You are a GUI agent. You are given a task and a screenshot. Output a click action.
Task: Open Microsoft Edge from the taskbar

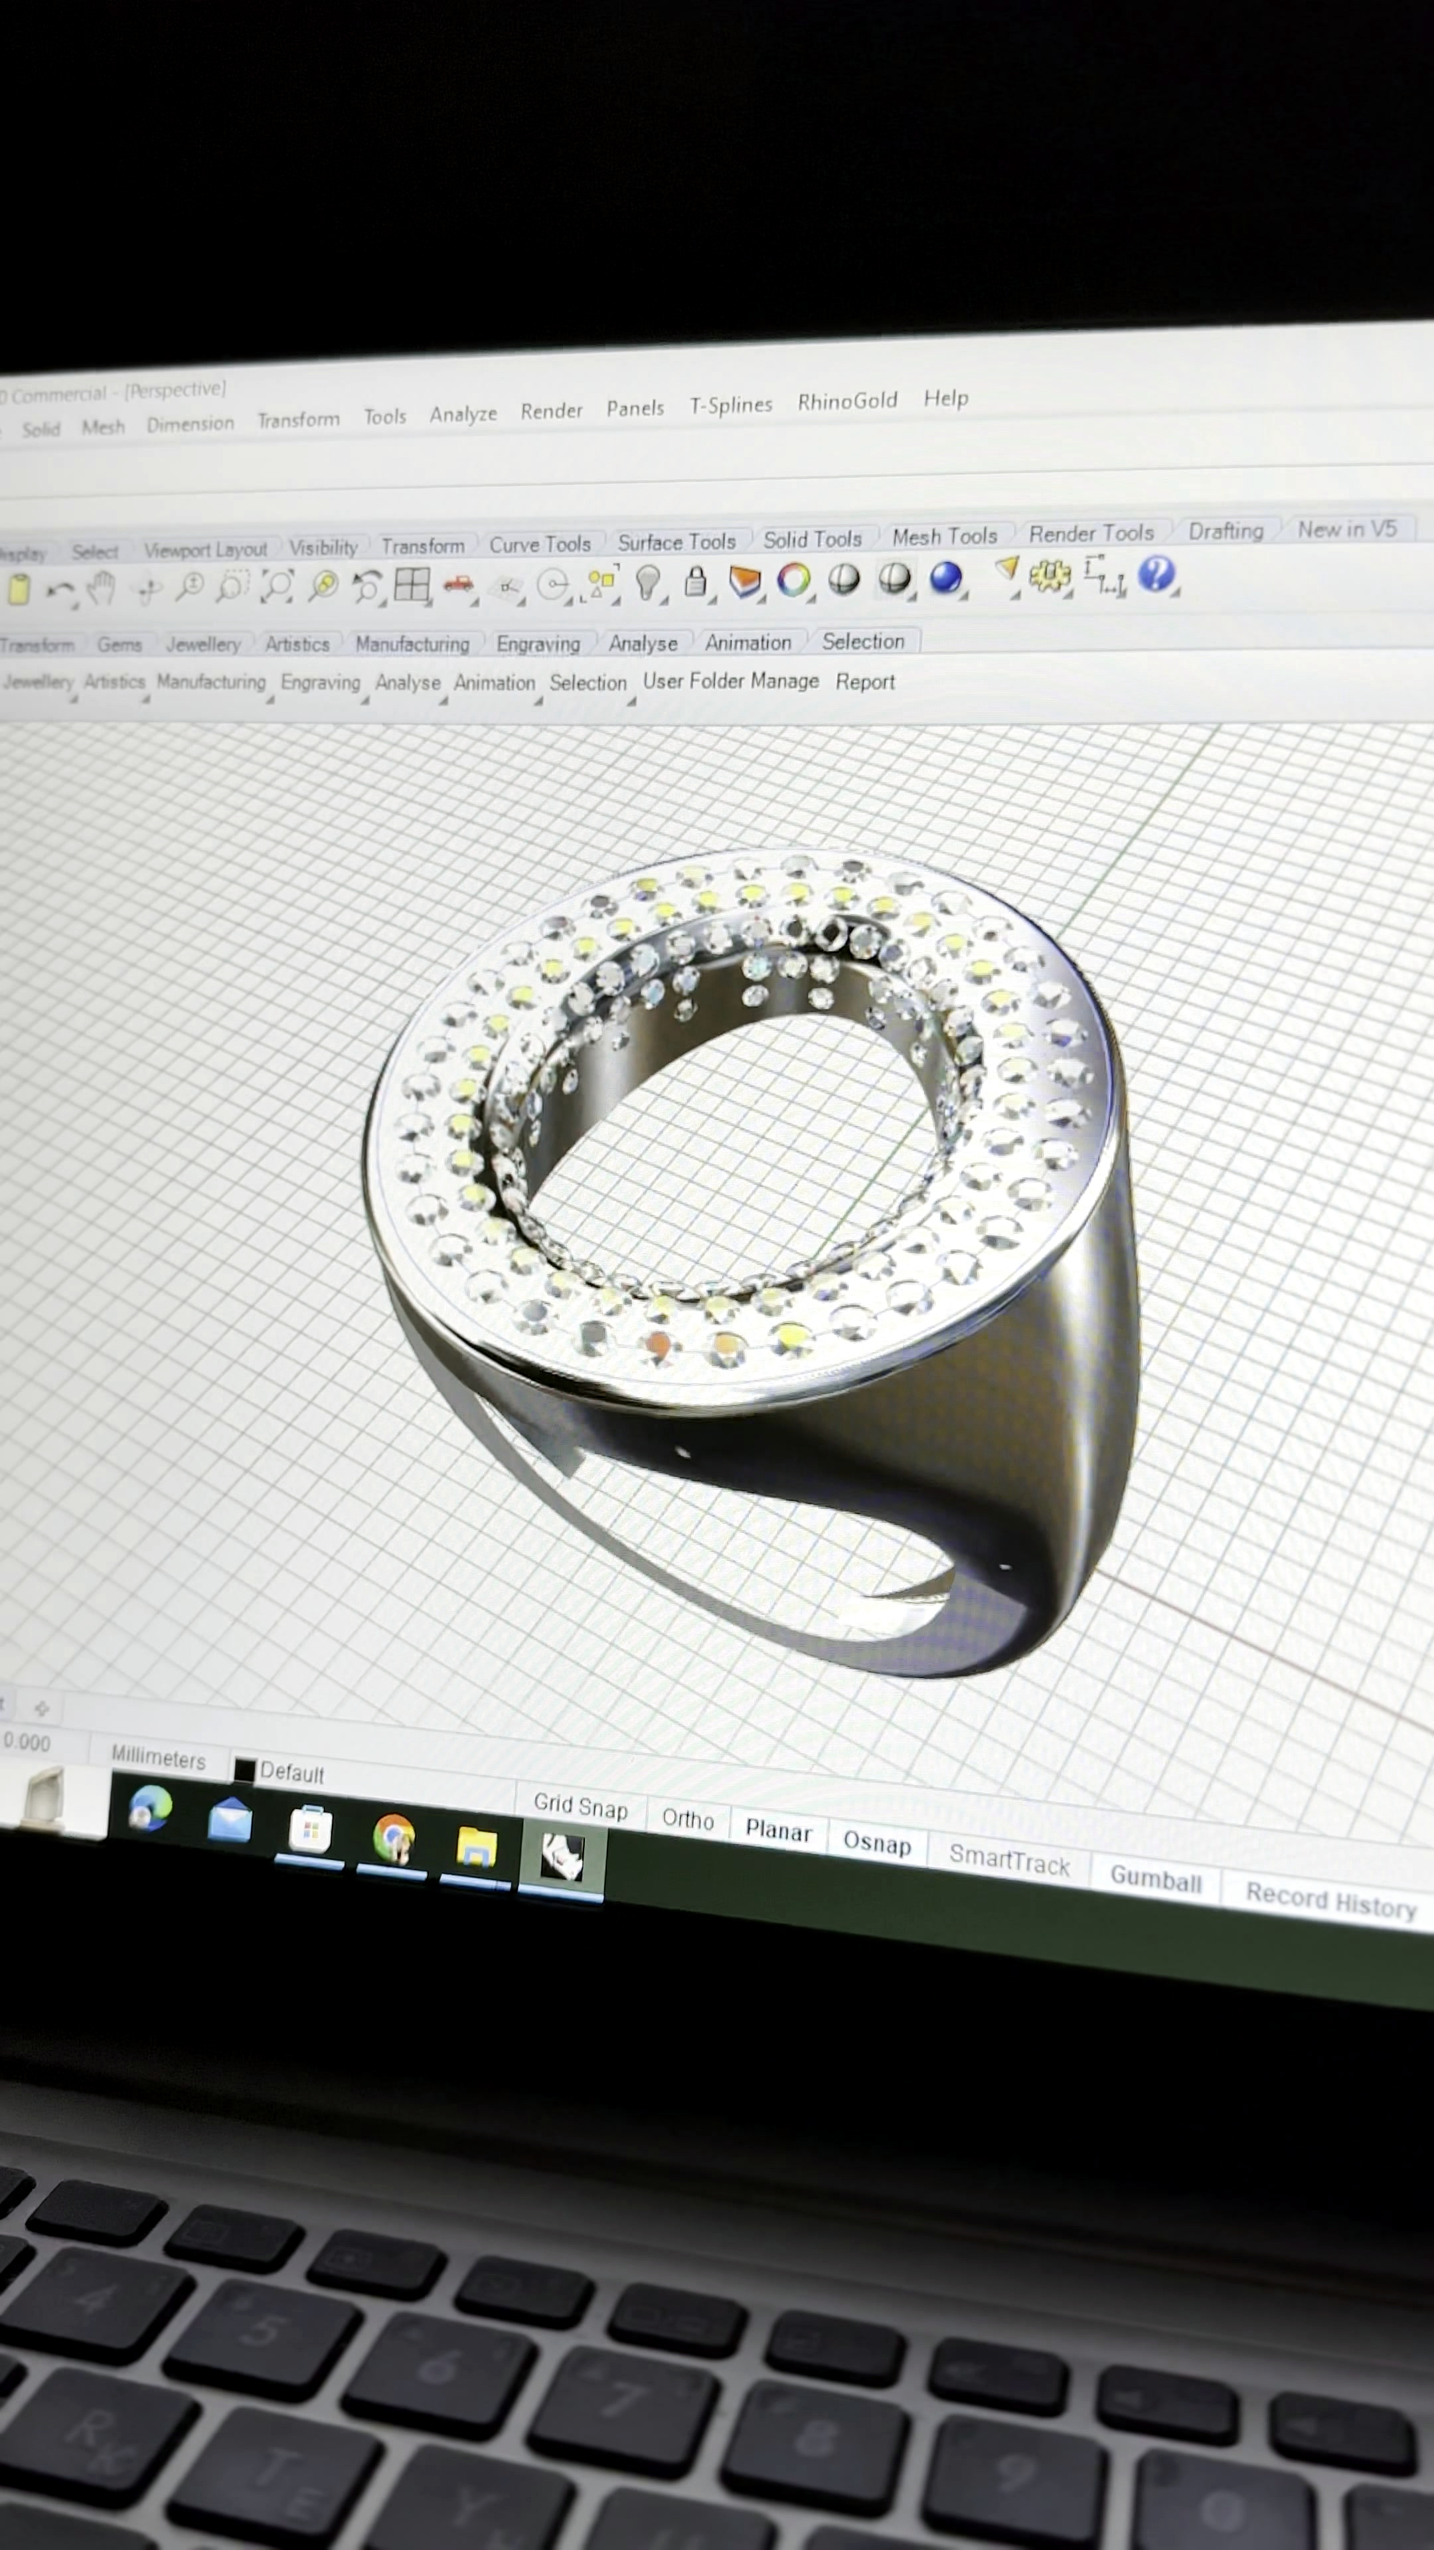(149, 1808)
